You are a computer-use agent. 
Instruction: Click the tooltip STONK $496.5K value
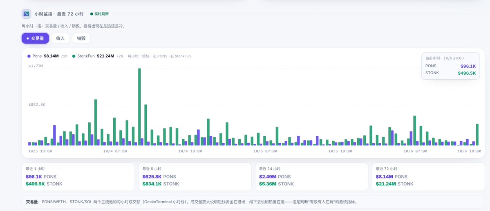coord(467,73)
